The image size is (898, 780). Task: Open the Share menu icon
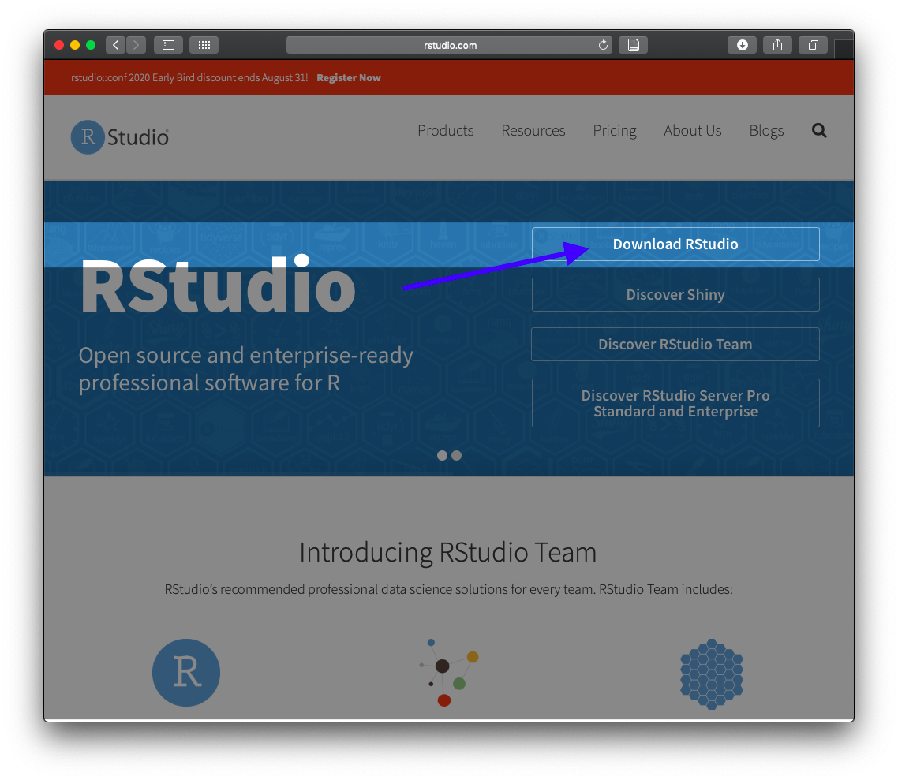tap(778, 45)
